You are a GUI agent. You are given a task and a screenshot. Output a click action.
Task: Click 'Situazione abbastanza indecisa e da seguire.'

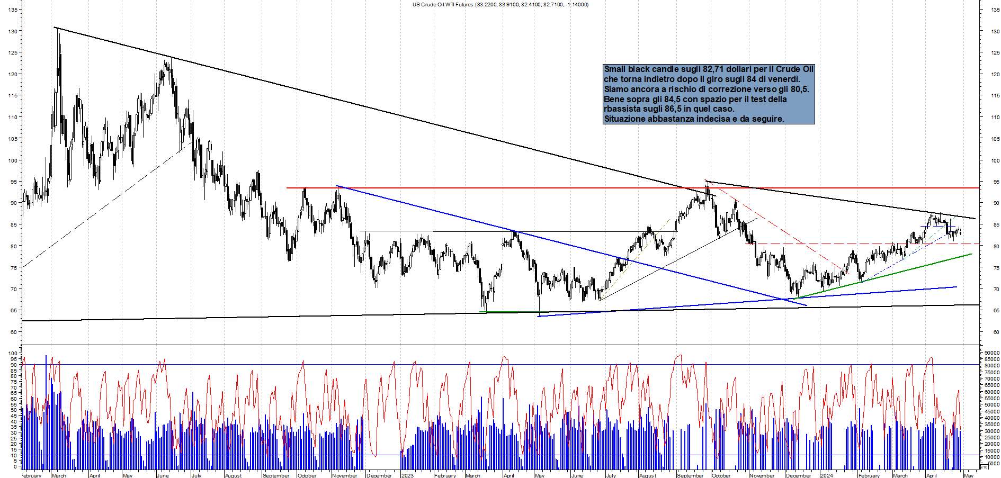pyautogui.click(x=694, y=119)
